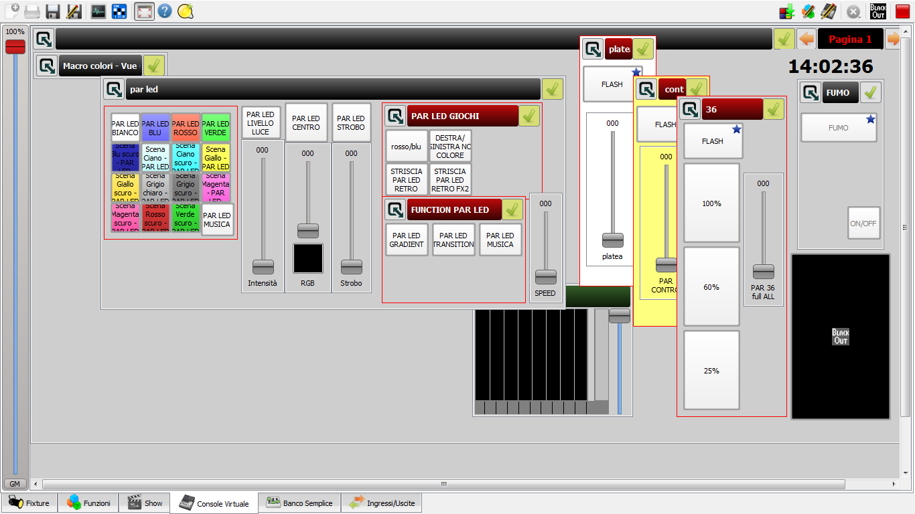This screenshot has width=915, height=514.
Task: Collapse the cont frame
Action: click(x=646, y=89)
